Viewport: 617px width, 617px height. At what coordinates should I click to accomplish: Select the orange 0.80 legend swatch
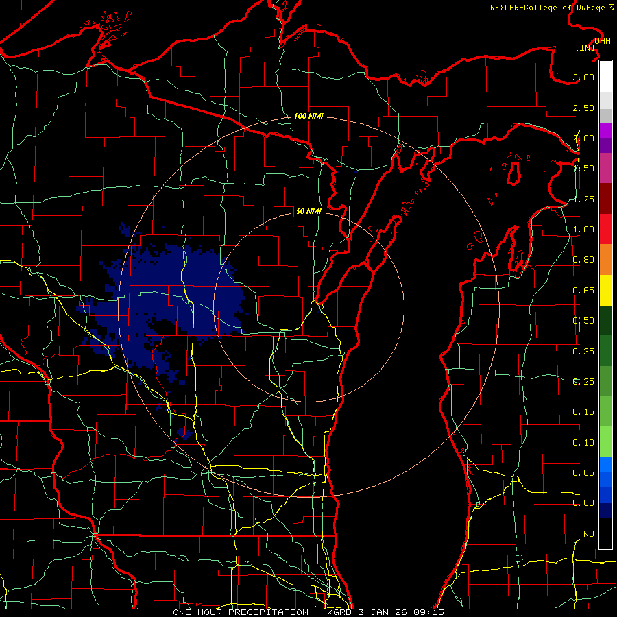click(605, 260)
